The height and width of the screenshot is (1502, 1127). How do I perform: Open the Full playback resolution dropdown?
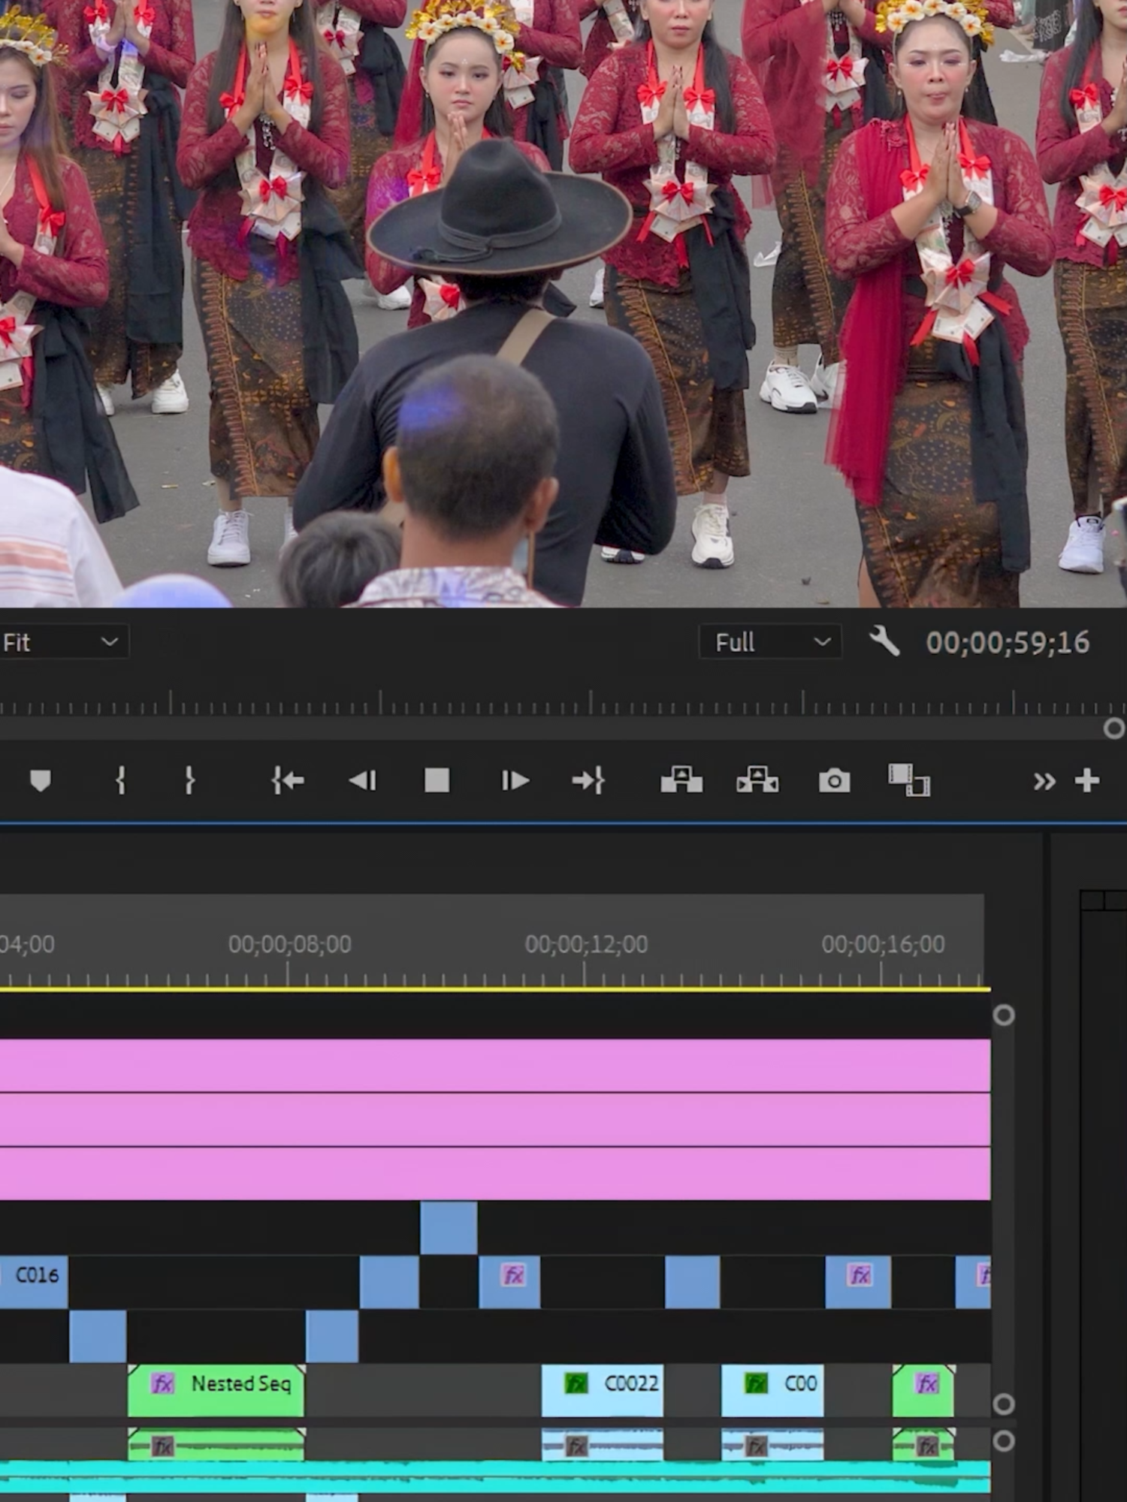(x=770, y=642)
